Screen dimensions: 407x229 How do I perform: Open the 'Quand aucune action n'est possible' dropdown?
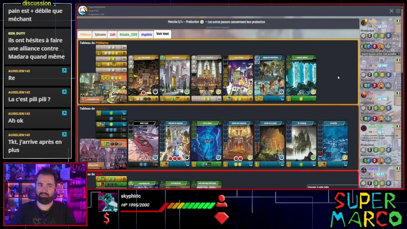click(x=380, y=54)
